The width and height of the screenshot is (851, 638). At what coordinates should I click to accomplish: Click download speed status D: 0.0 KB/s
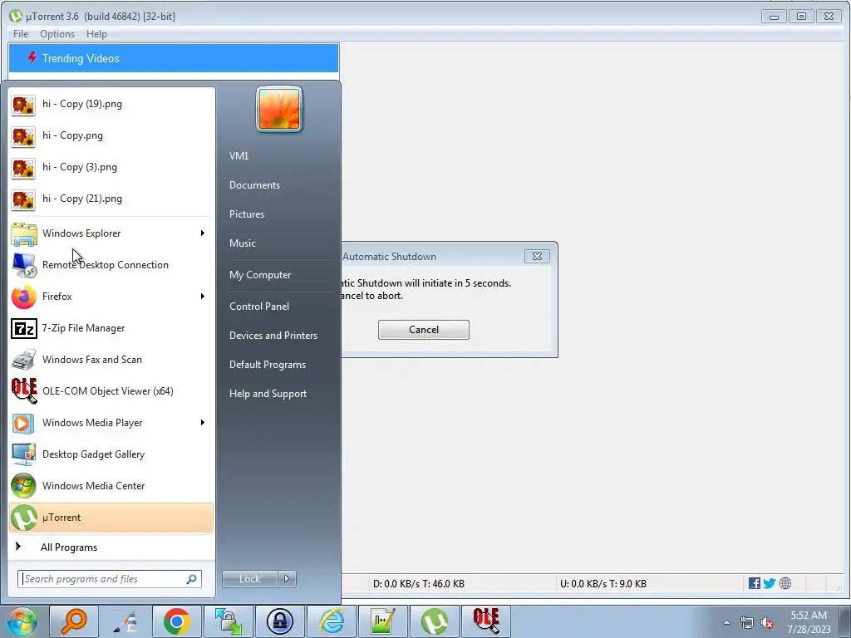point(419,584)
